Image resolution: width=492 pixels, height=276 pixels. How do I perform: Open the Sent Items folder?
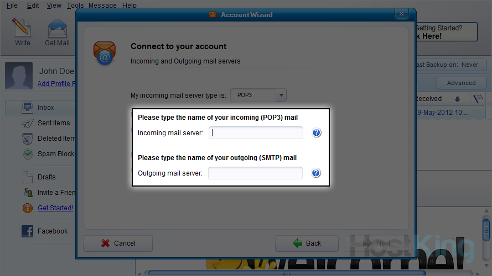[53, 123]
